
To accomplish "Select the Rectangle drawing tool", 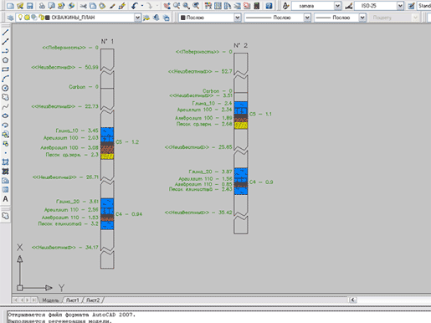I will coord(5,69).
